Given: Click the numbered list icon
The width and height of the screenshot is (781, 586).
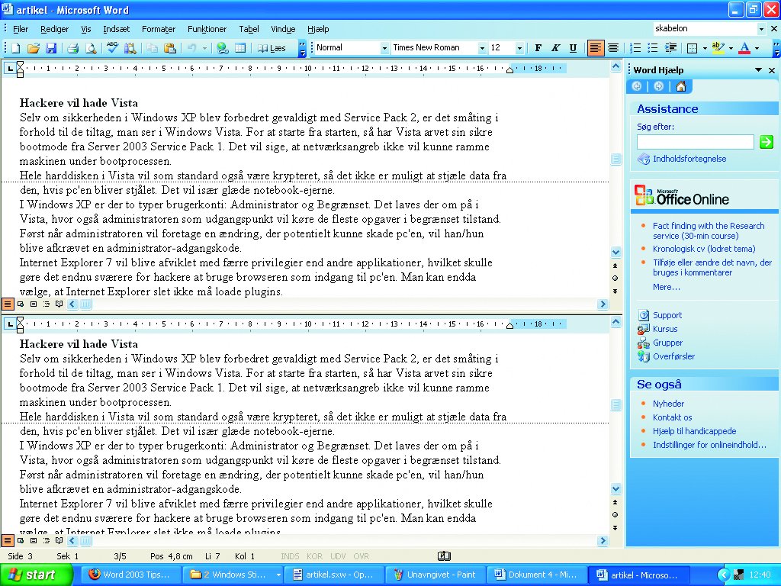Looking at the screenshot, I should [635, 48].
